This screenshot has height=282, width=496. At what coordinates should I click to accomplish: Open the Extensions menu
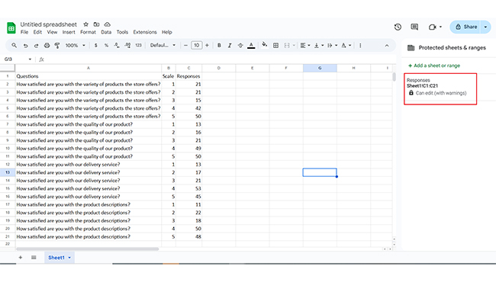[x=145, y=32]
